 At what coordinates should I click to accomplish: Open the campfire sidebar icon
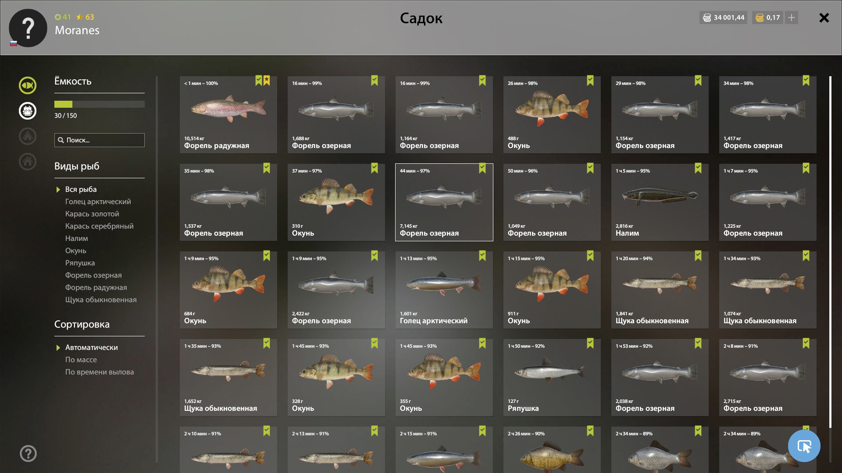(27, 136)
